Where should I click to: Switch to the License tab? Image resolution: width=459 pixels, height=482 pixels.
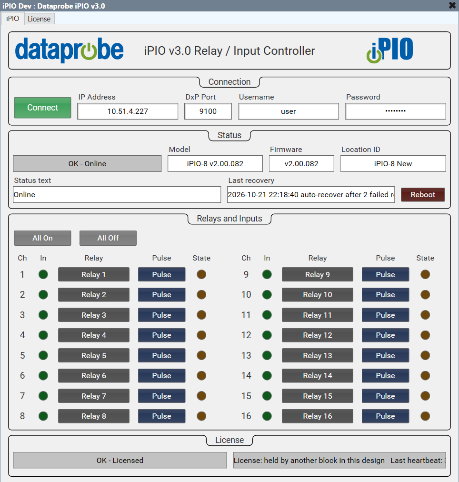[x=39, y=19]
